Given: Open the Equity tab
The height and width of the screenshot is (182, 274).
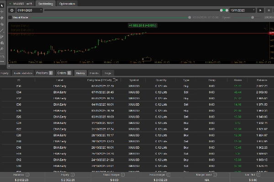Looking at the screenshot, I should [x=5, y=73].
